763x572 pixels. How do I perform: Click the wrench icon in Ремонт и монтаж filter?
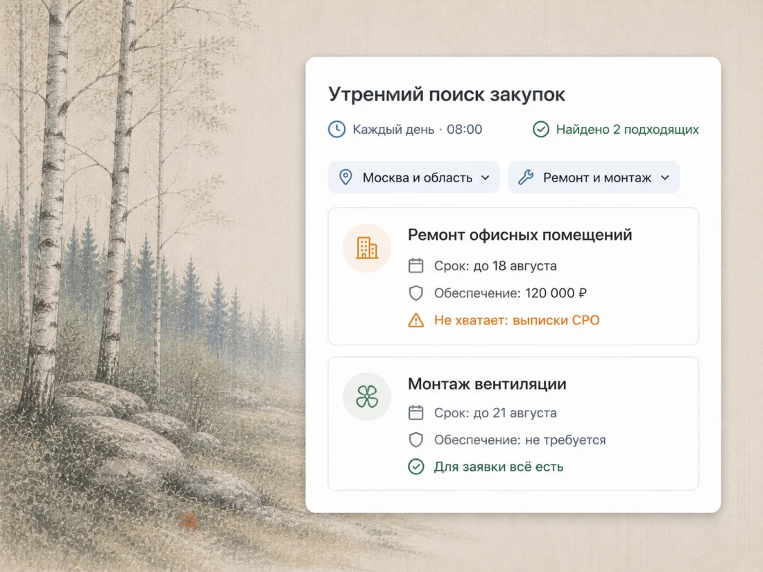(526, 177)
